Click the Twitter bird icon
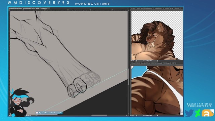 click(x=189, y=113)
